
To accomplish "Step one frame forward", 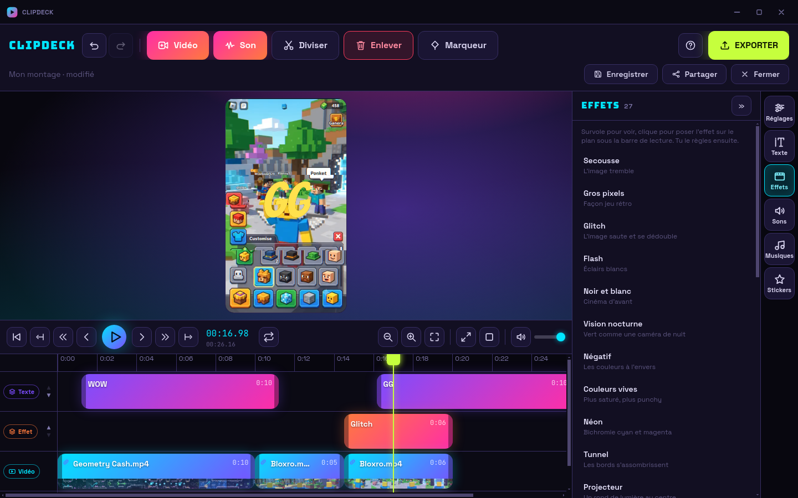I will (142, 337).
